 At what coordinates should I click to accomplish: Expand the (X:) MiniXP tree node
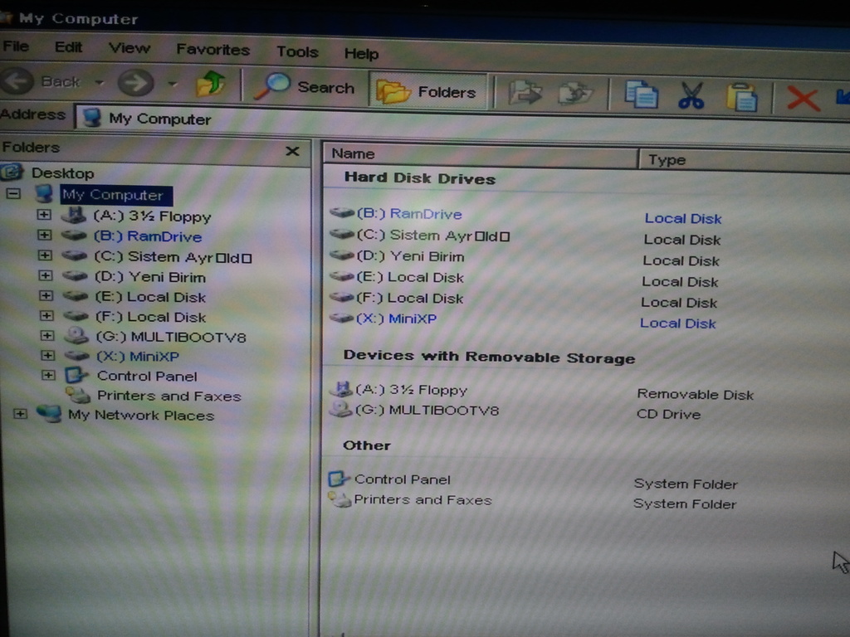tap(47, 356)
